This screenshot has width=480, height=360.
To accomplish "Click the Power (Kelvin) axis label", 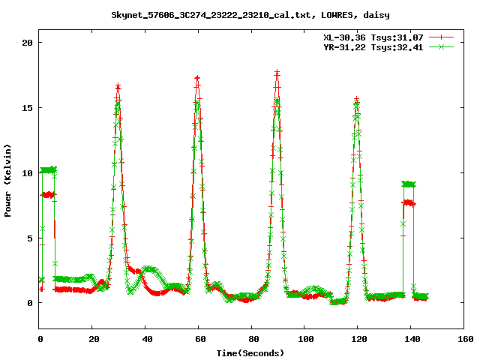I will (7, 181).
